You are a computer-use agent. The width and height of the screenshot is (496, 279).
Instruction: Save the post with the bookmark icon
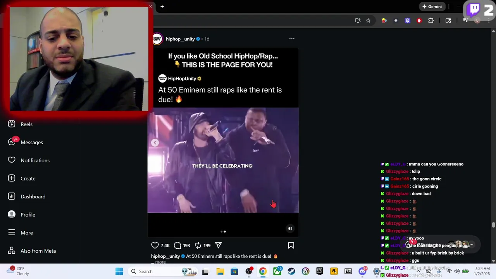click(291, 245)
